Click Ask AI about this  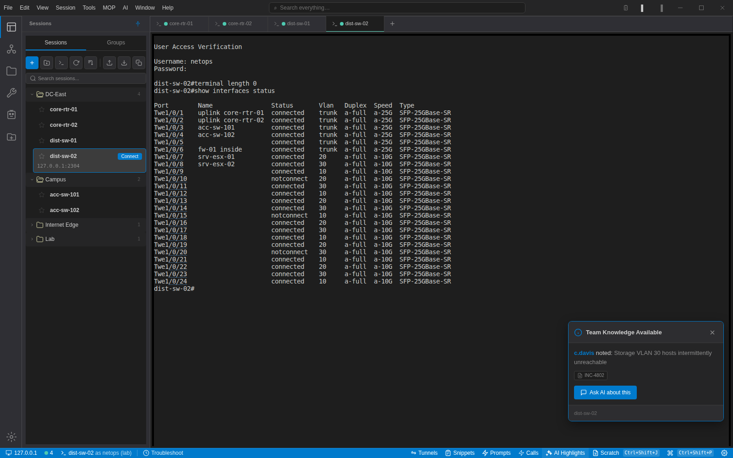point(605,393)
